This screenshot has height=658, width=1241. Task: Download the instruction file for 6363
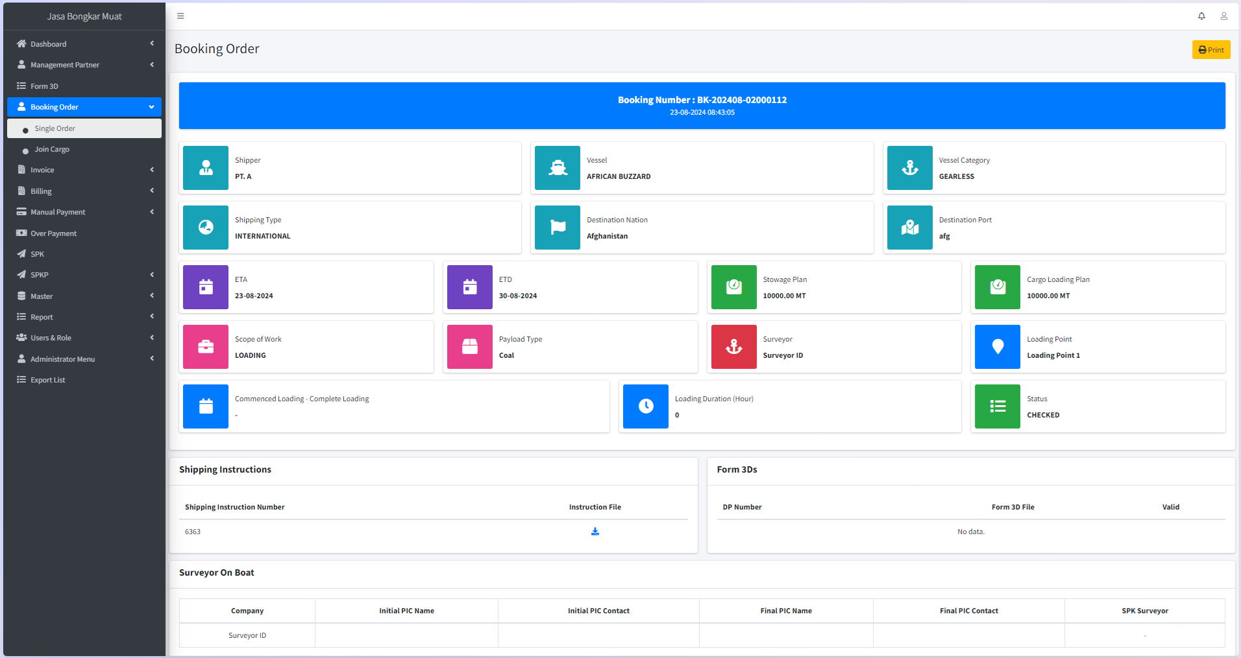click(595, 532)
